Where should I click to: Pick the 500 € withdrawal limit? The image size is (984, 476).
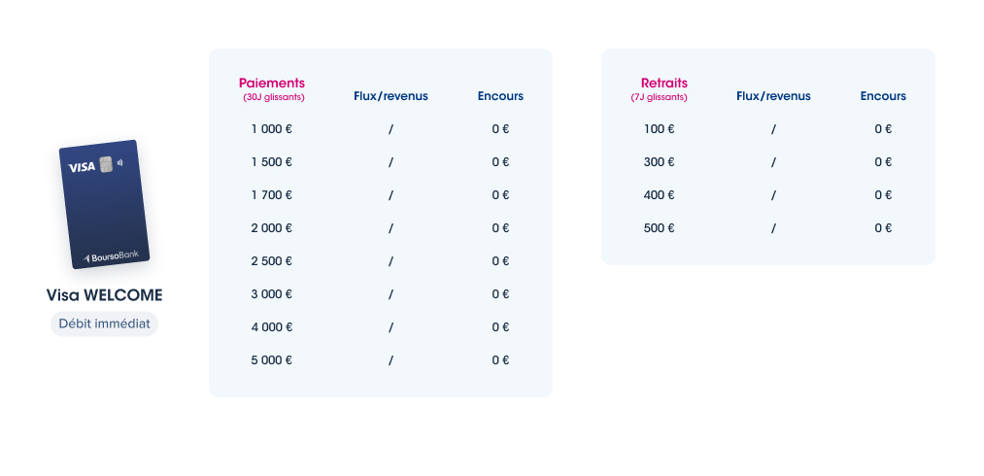(659, 228)
